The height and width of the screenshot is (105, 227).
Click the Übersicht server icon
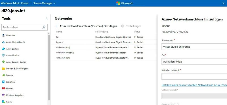coord(3,35)
